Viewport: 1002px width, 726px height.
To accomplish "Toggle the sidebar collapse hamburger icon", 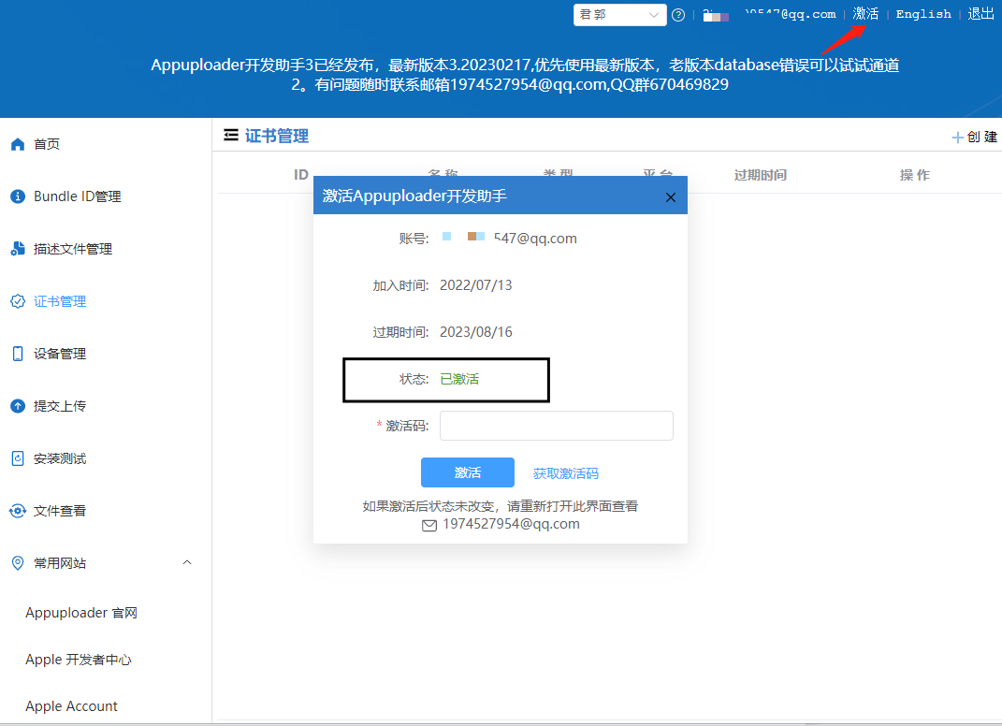I will pos(231,136).
